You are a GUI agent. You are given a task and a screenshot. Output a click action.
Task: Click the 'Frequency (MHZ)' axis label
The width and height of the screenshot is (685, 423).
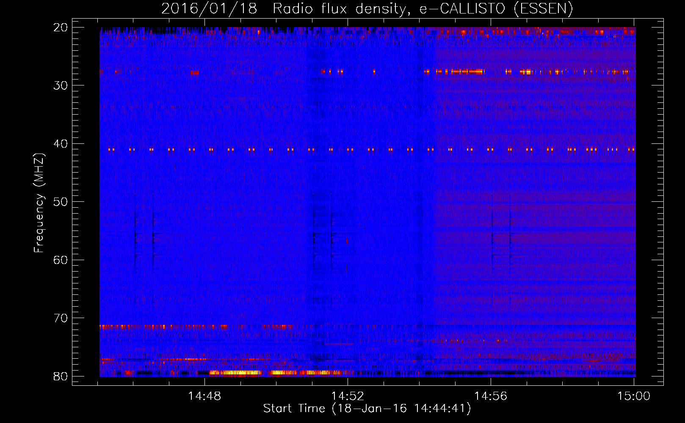pos(39,203)
